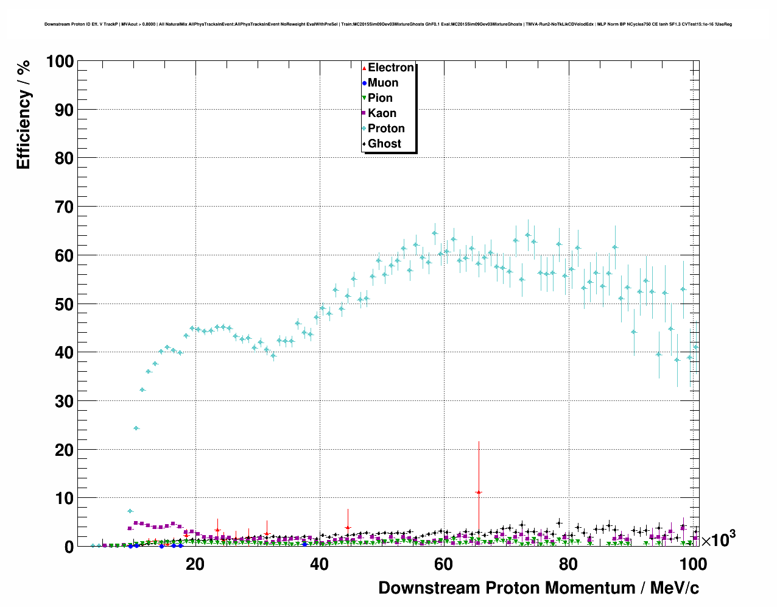This screenshot has width=777, height=607.
Task: Click the green Pion legend triangle
Action: click(364, 98)
